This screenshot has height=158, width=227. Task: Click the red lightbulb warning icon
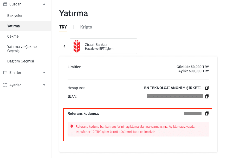(x=72, y=126)
